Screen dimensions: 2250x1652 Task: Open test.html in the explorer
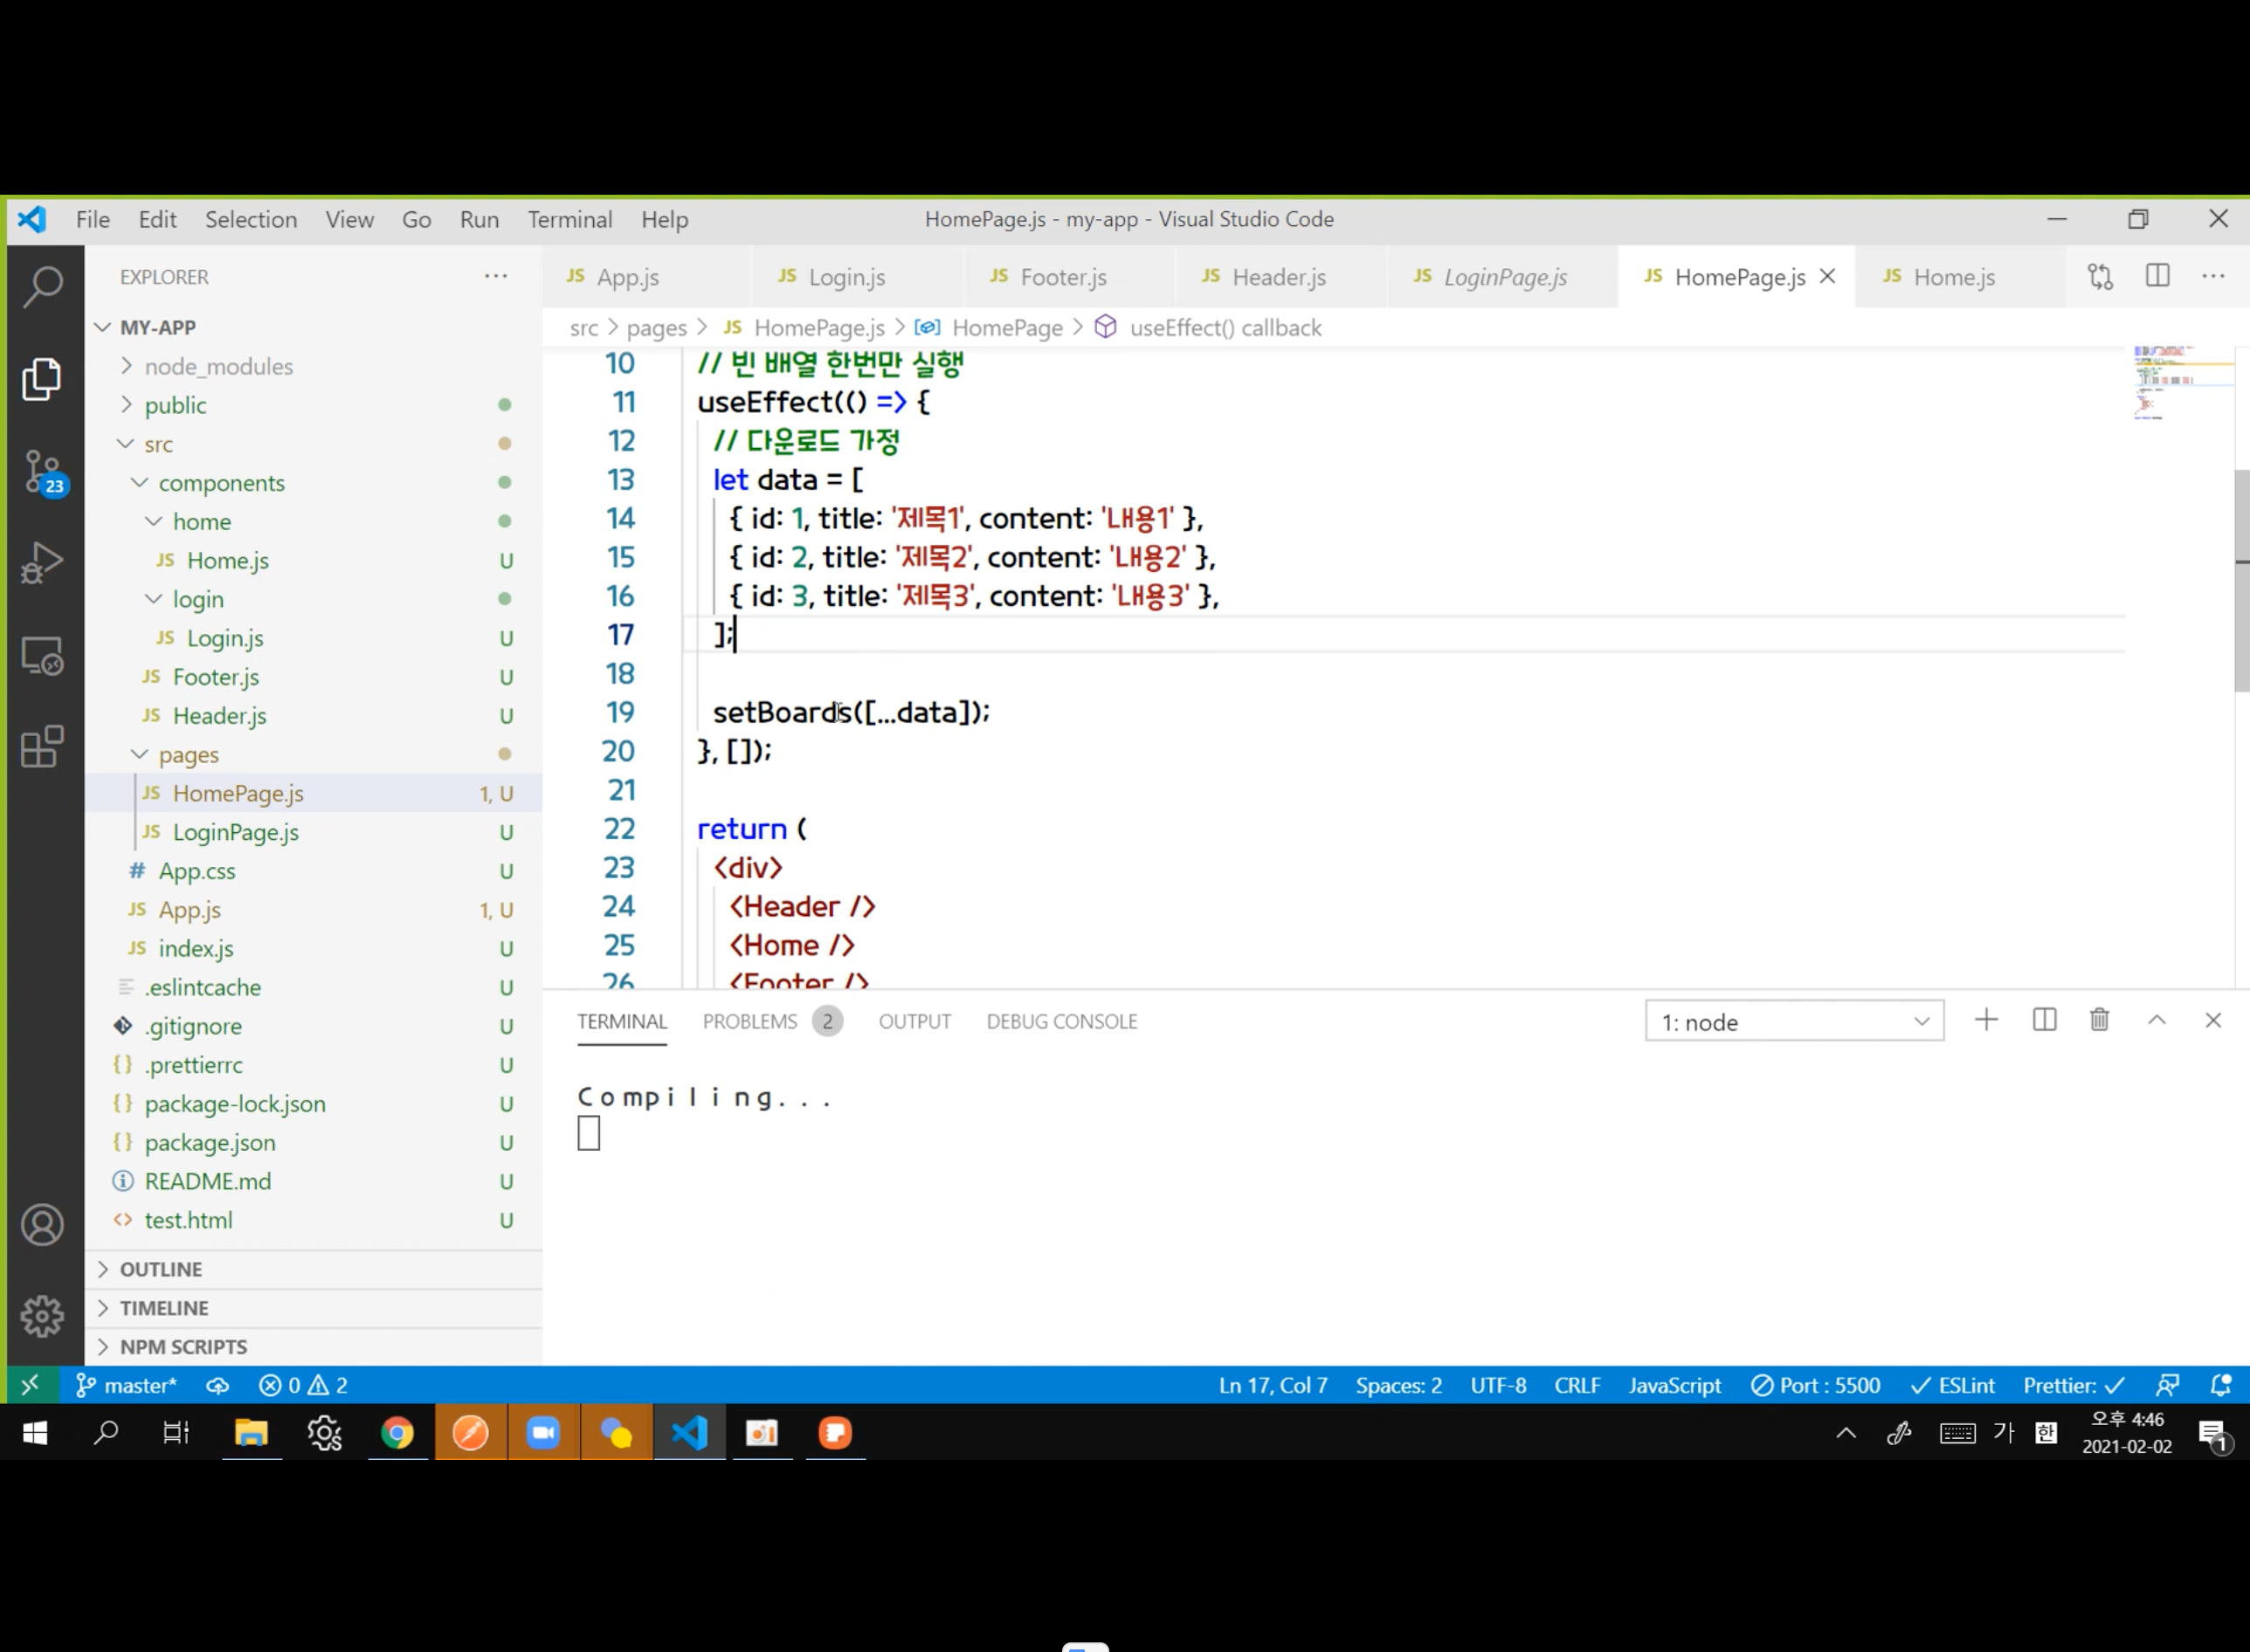pyautogui.click(x=188, y=1220)
